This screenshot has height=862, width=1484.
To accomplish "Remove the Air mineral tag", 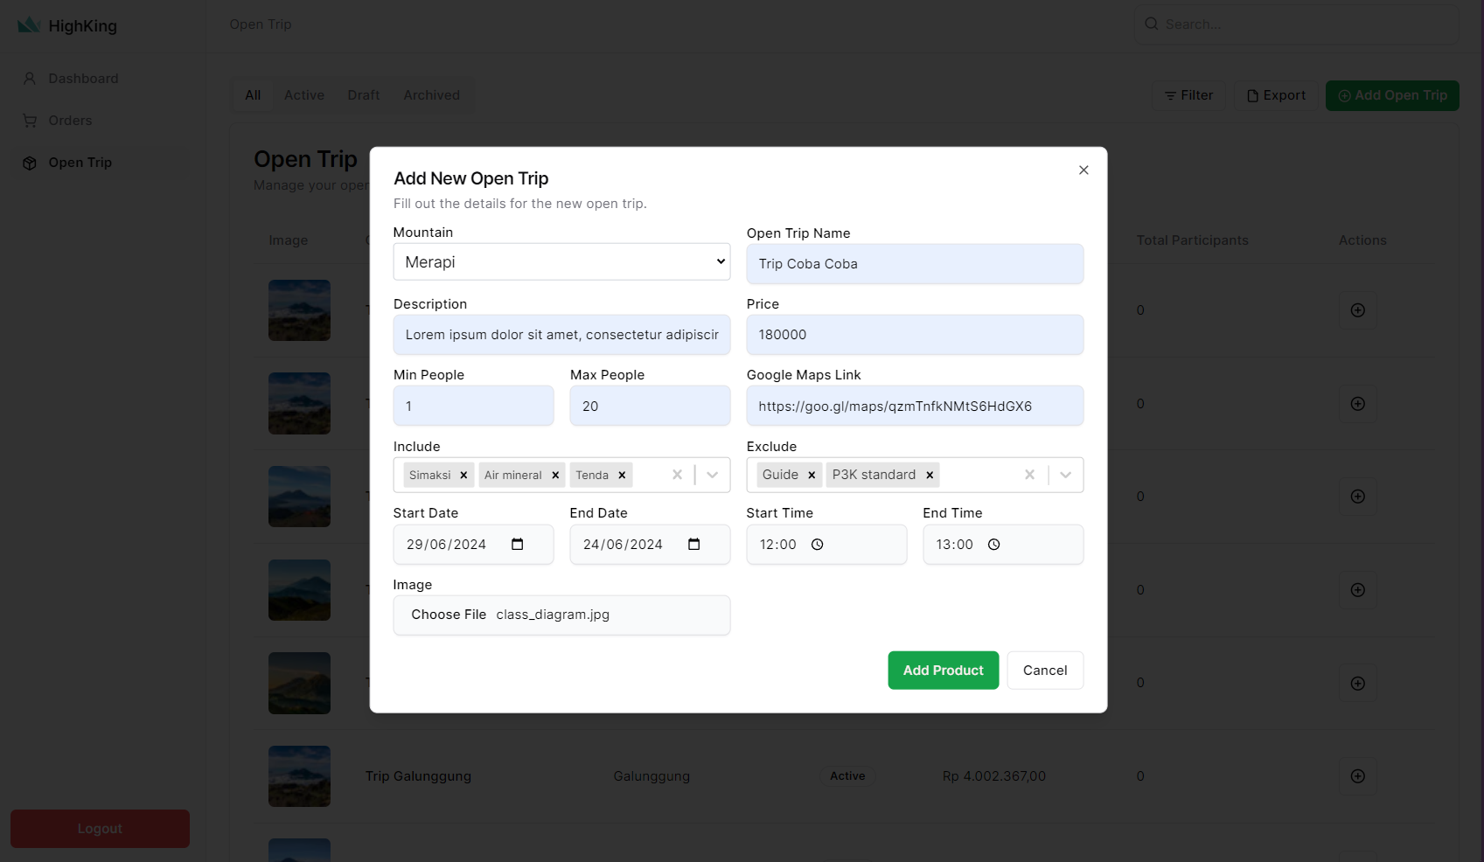I will (555, 476).
